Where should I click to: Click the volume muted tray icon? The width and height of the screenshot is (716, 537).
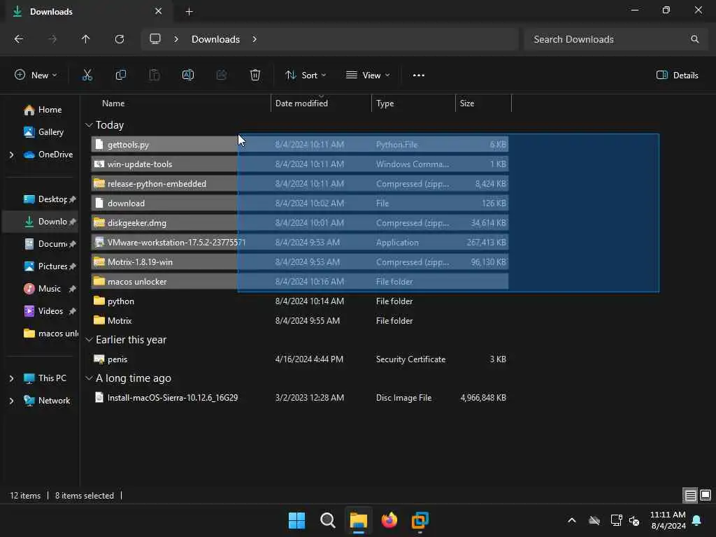(634, 520)
